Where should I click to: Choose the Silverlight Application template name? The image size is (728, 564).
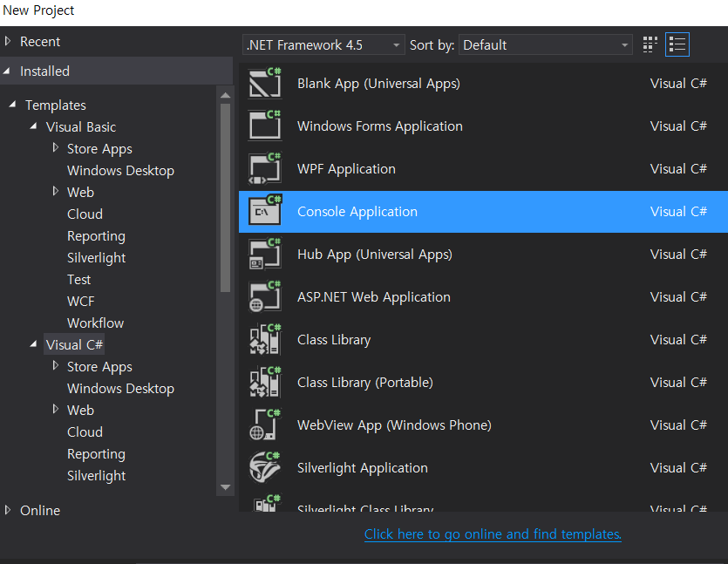pos(363,468)
